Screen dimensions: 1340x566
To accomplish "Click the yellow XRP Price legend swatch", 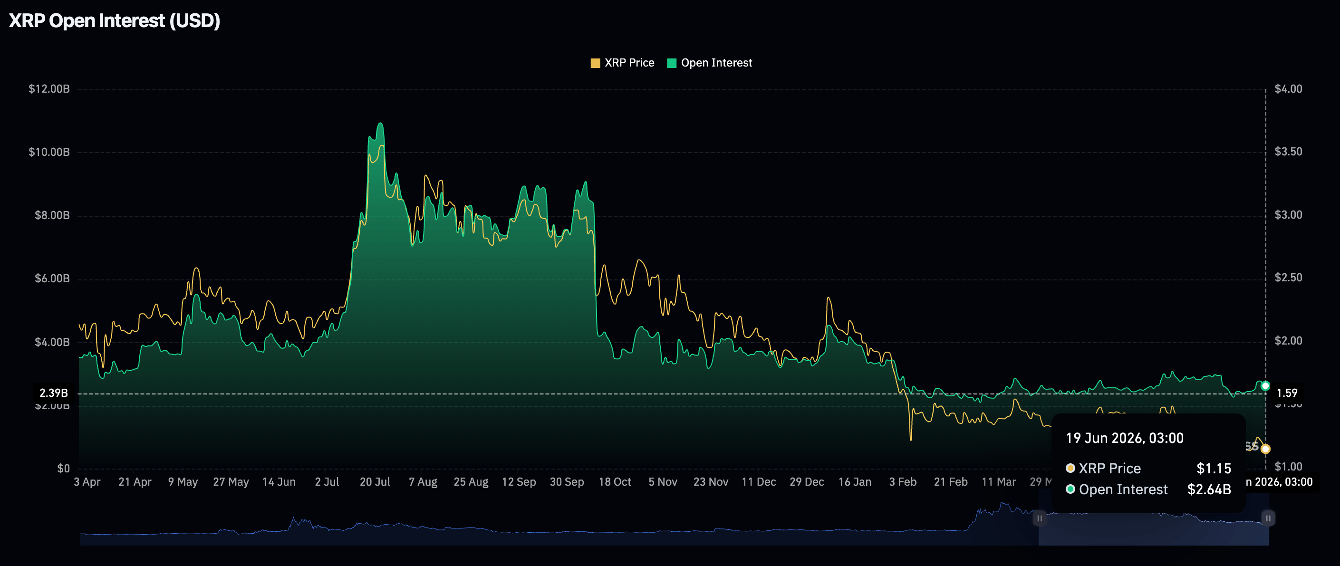I will click(x=595, y=64).
